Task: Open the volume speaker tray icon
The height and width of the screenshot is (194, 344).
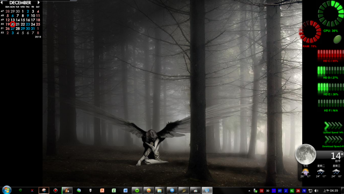Action: (x=316, y=191)
